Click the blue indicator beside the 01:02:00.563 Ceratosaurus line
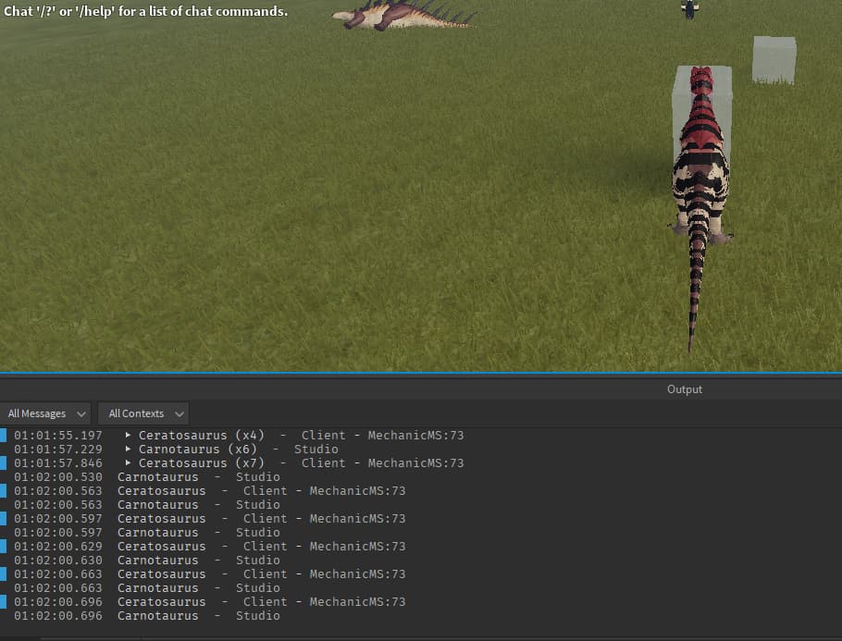Image resolution: width=842 pixels, height=641 pixels. click(x=5, y=490)
